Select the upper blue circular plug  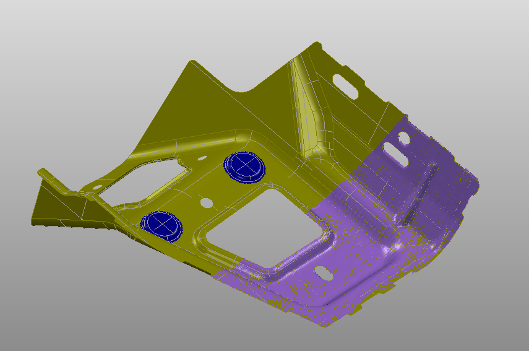pos(244,167)
